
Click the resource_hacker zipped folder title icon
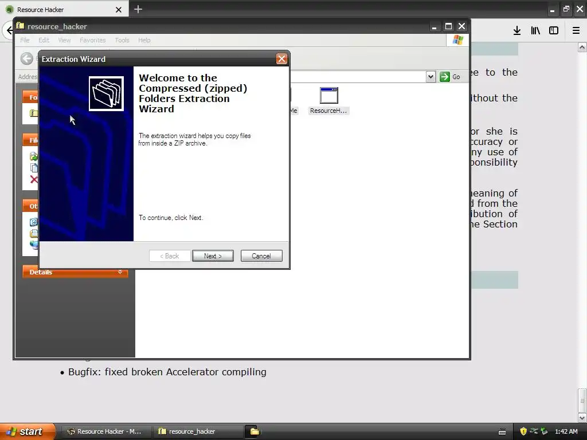[20, 26]
